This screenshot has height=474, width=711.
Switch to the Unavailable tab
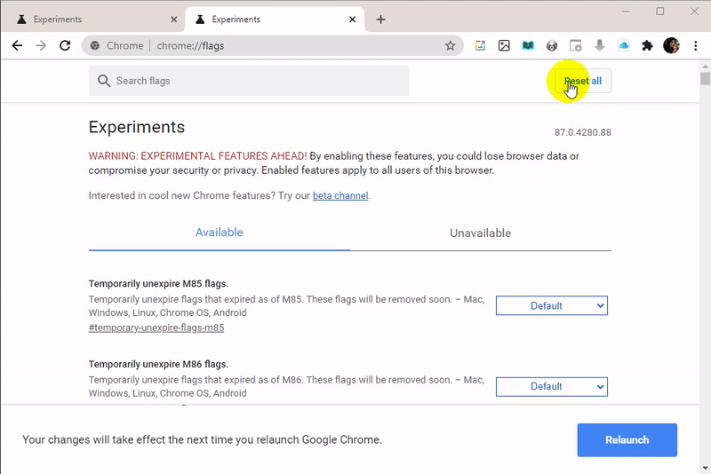coord(480,233)
